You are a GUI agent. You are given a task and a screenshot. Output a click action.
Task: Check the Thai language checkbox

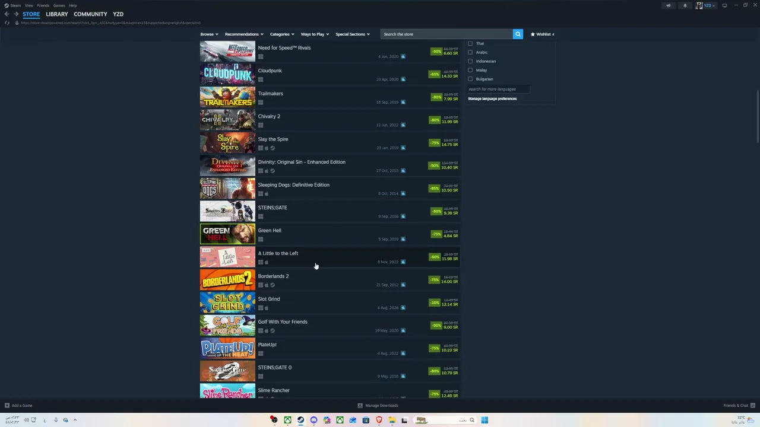(x=470, y=43)
